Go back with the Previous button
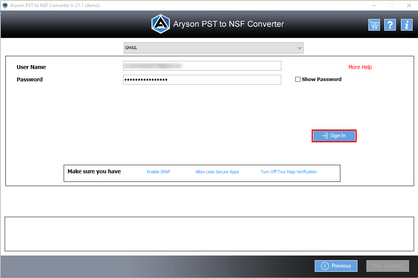 [x=336, y=266]
